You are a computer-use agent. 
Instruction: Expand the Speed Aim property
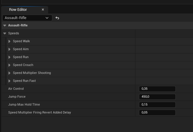coord(9,49)
